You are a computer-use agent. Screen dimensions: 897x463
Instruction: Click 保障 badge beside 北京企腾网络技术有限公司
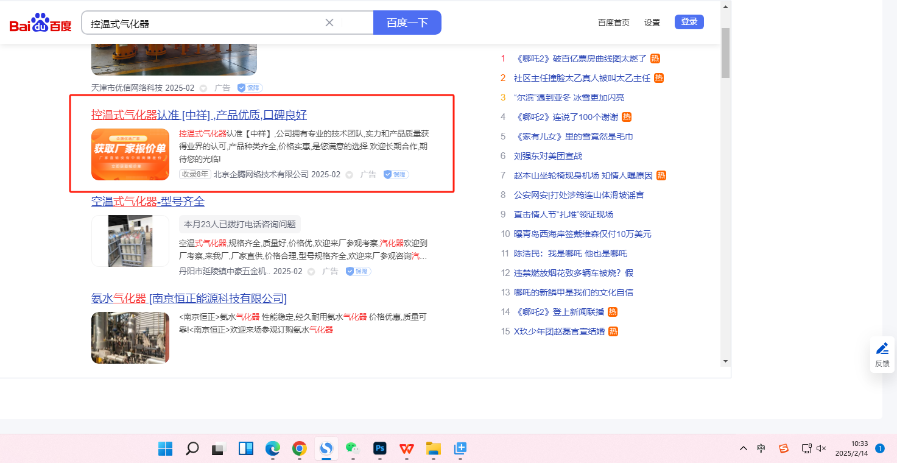point(396,174)
